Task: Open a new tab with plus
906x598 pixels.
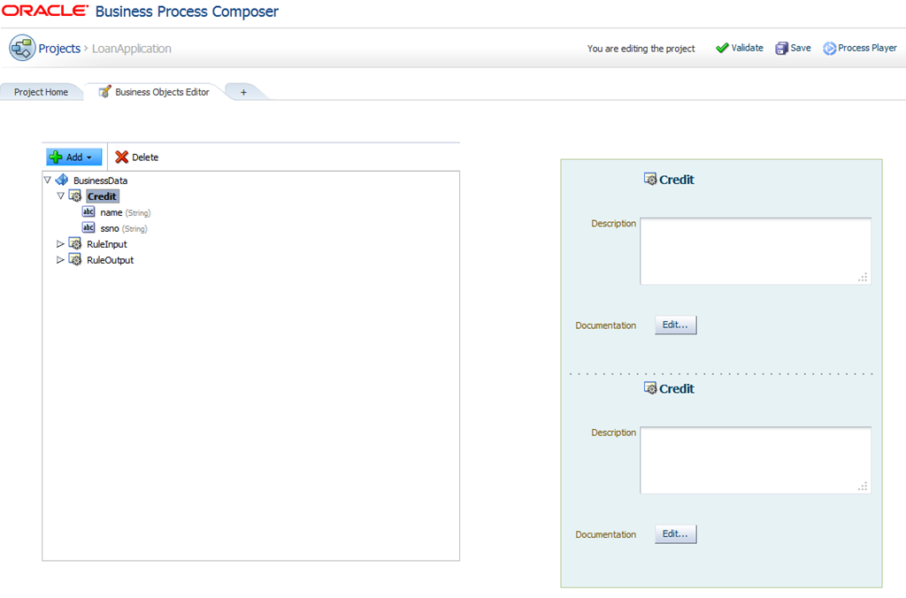Action: tap(243, 92)
